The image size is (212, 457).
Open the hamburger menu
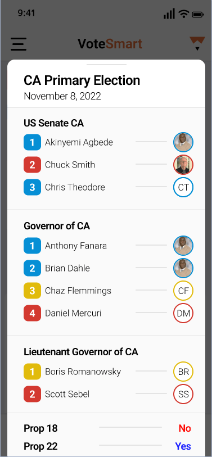(19, 44)
